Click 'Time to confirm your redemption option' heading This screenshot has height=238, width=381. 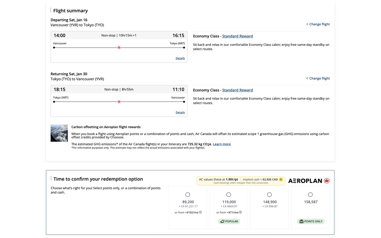pyautogui.click(x=98, y=179)
